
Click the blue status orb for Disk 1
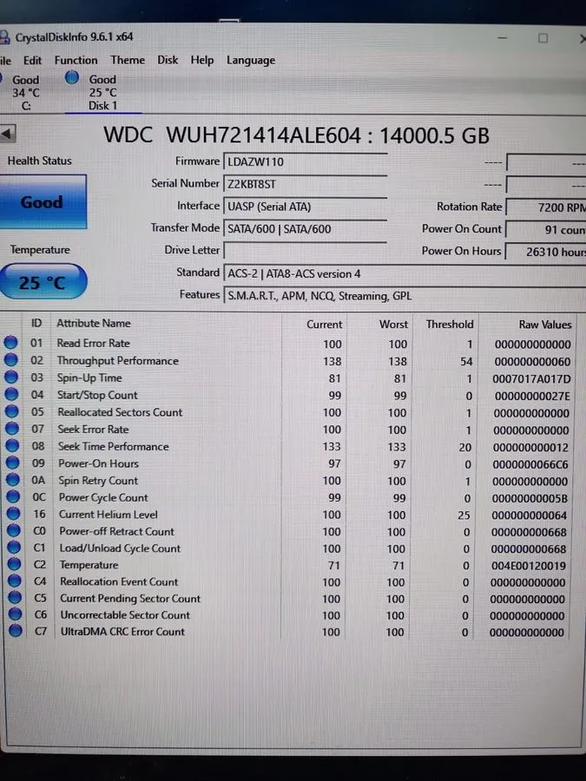coord(72,77)
